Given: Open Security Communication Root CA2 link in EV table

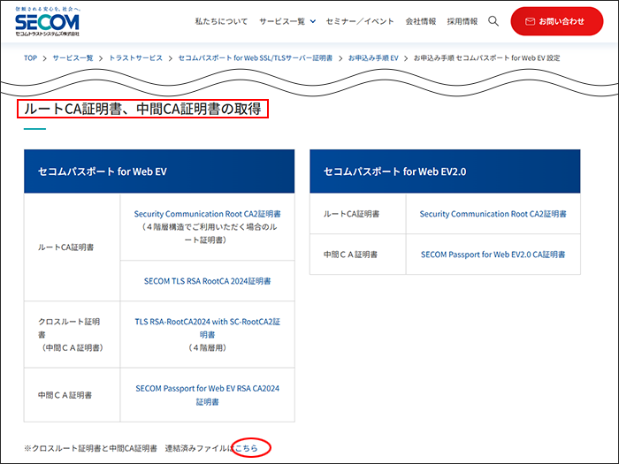Looking at the screenshot, I should coord(207,214).
